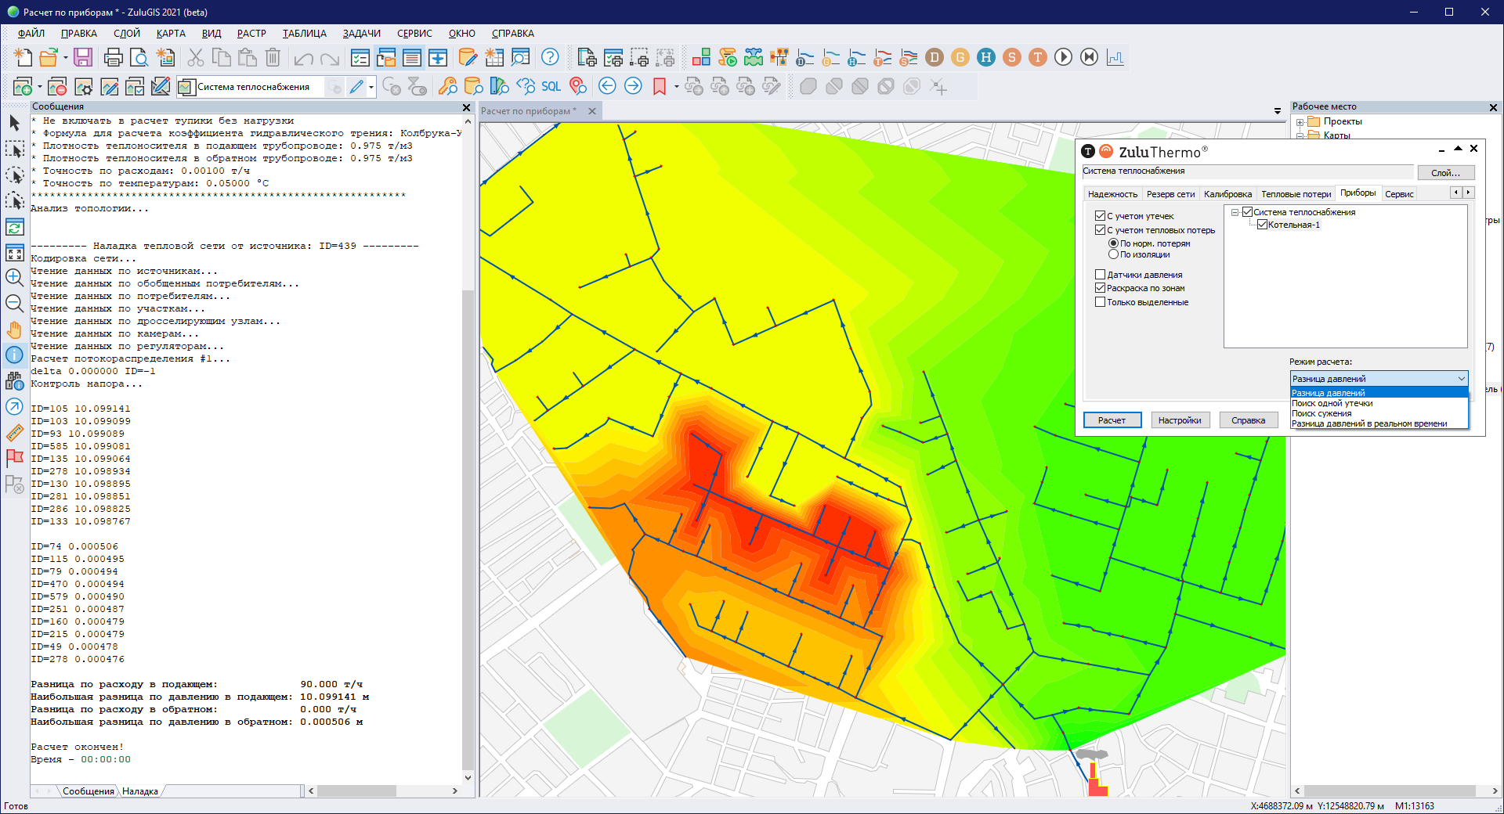Click the green valve toolbar icon
The image size is (1504, 814).
753,57
